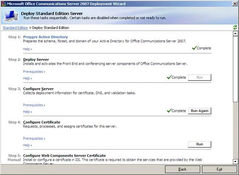
Task: Expand Prerequisites under Deploy Server
Action: click(34, 72)
